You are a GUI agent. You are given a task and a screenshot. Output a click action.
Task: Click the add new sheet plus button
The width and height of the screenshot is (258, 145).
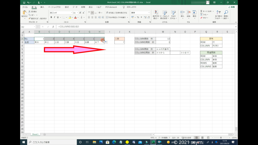45,135
